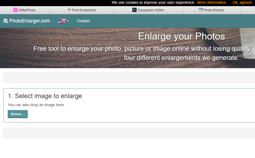Image resolution: width=255 pixels, height=158 pixels.
Task: Open the Contact menu item
Action: click(x=83, y=21)
